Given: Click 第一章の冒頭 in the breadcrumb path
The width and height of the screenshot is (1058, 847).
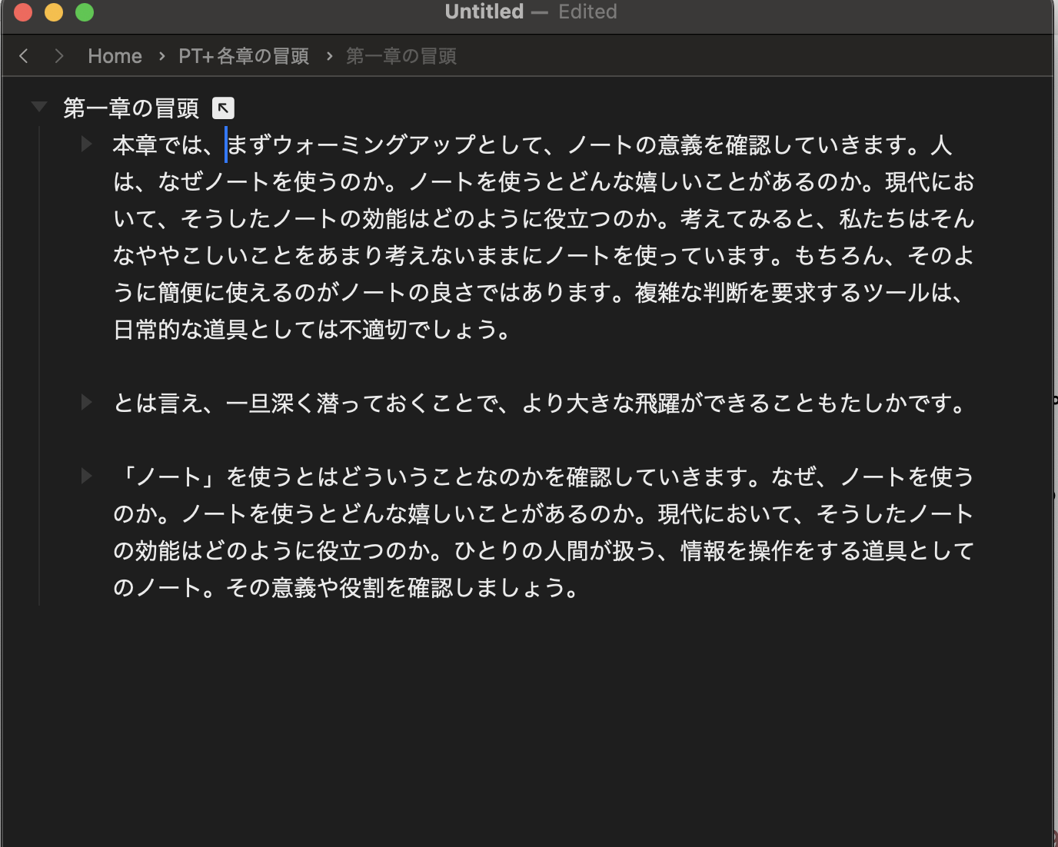Looking at the screenshot, I should tap(401, 55).
